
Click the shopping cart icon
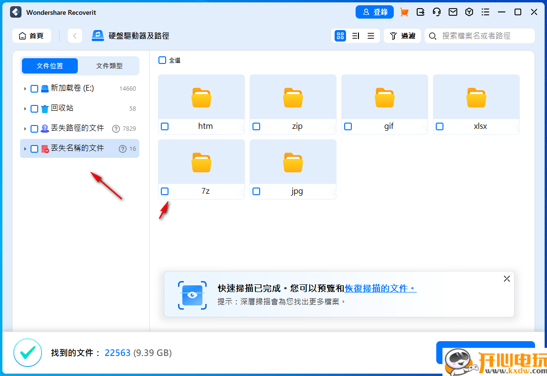click(x=404, y=12)
